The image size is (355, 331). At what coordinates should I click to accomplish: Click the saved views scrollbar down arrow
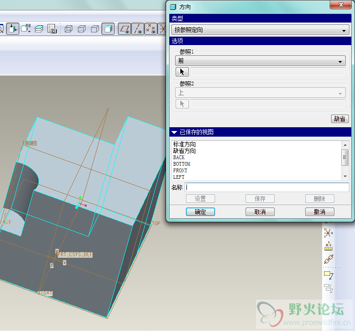click(x=345, y=177)
